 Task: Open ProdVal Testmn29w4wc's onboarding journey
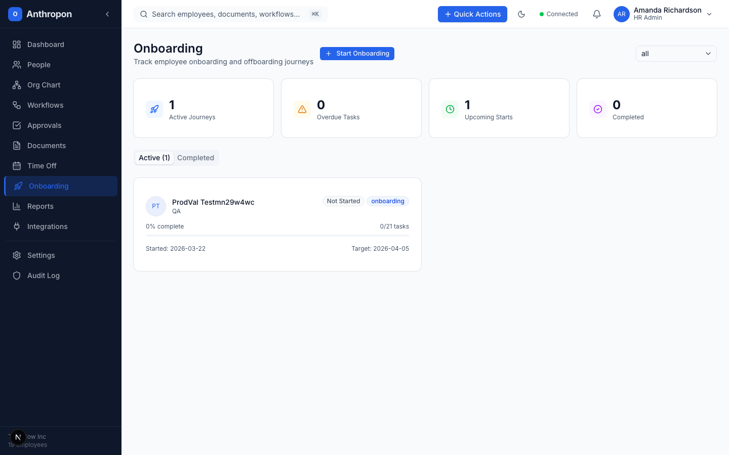tap(213, 202)
